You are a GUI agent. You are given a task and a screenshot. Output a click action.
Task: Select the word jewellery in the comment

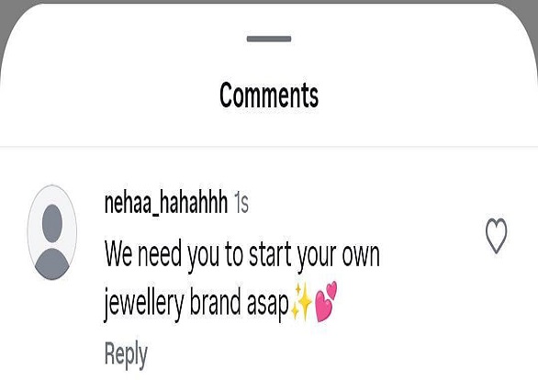(144, 304)
